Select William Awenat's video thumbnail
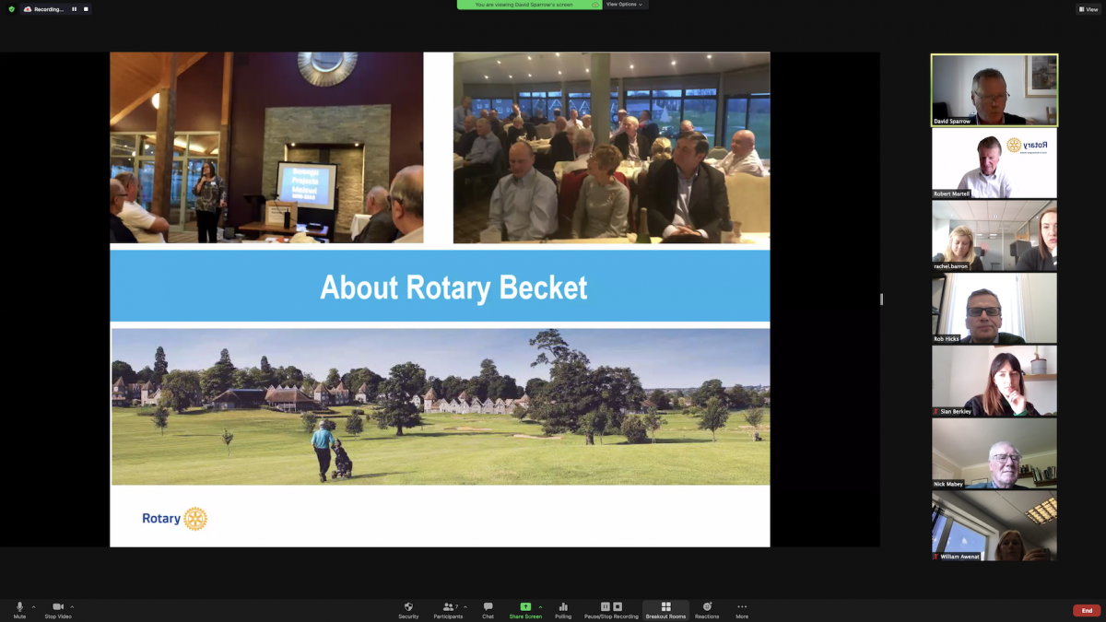This screenshot has height=622, width=1106. pyautogui.click(x=994, y=526)
